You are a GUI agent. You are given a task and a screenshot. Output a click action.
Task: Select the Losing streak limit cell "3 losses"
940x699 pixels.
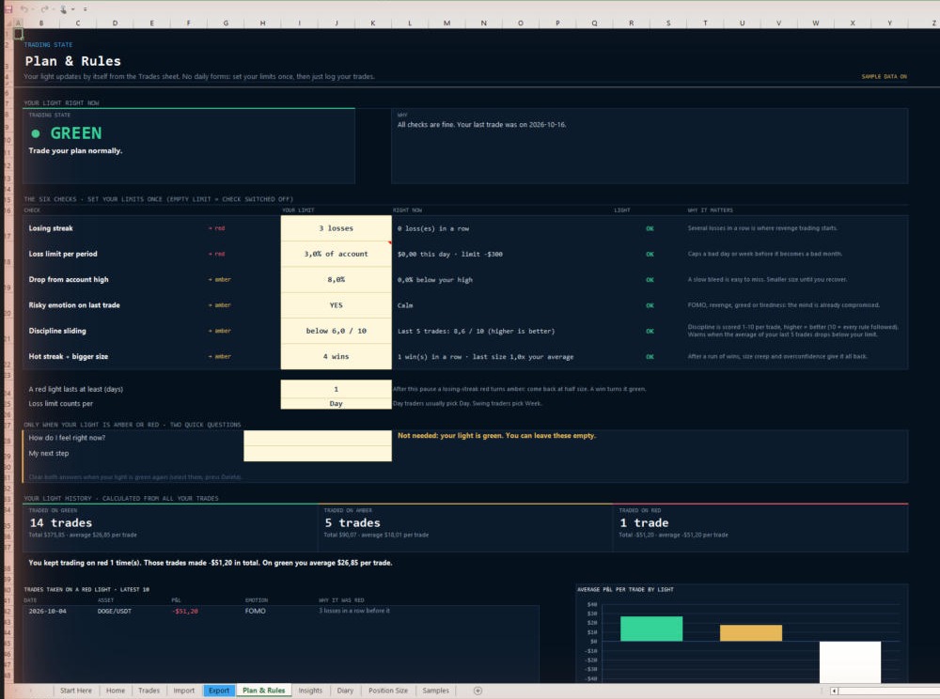(x=337, y=228)
